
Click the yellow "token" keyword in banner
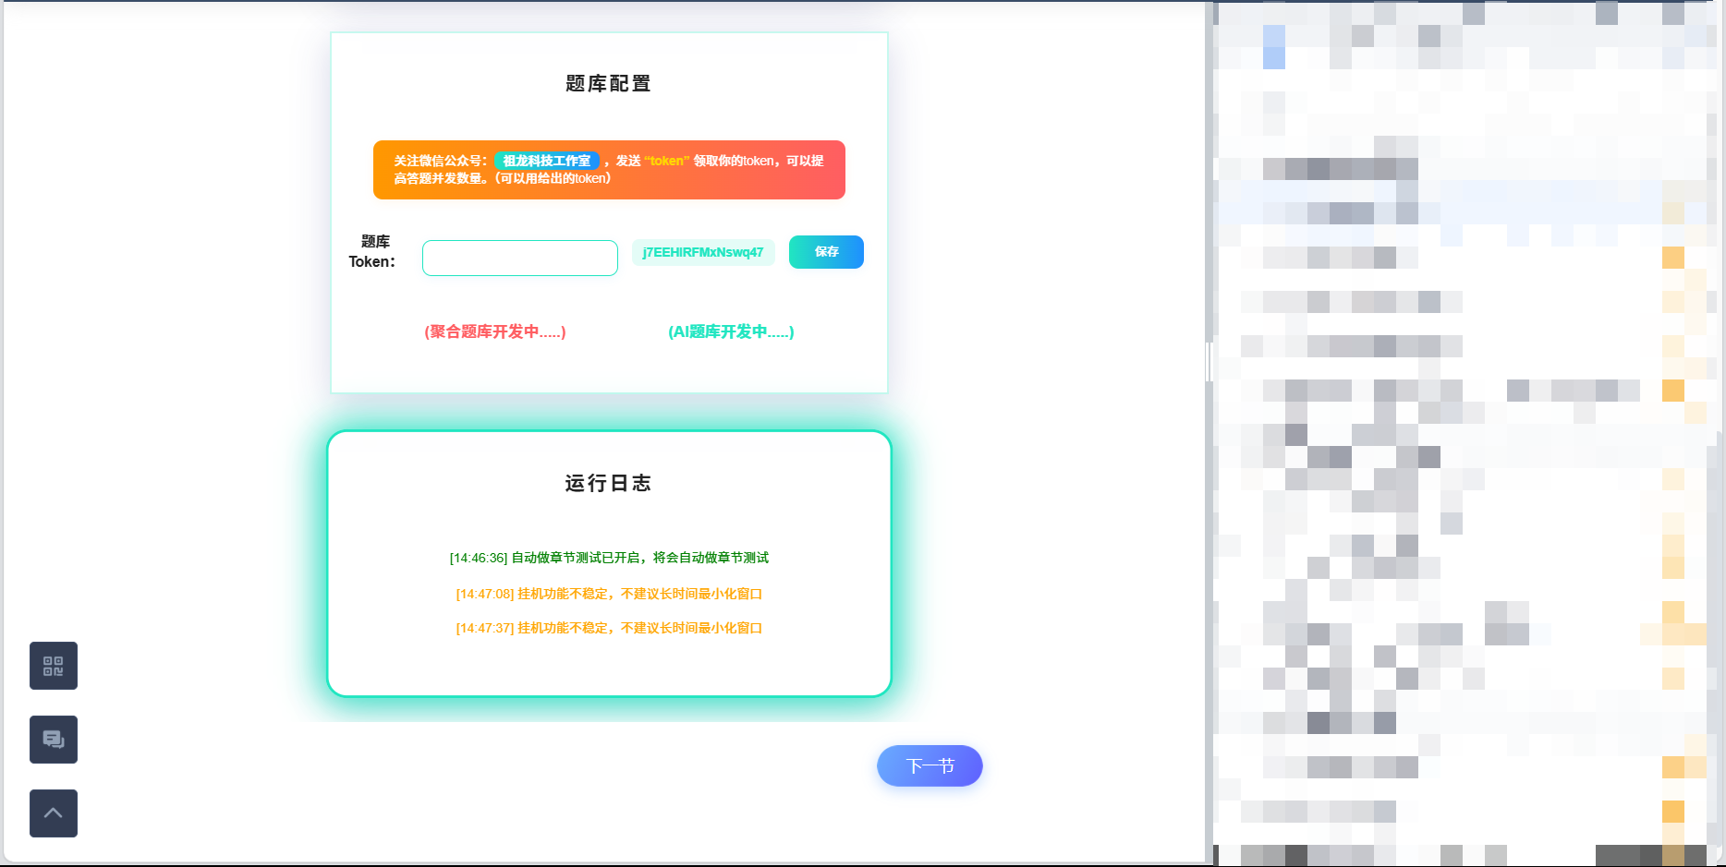(667, 161)
